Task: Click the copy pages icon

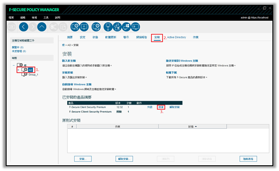Action: point(63,27)
